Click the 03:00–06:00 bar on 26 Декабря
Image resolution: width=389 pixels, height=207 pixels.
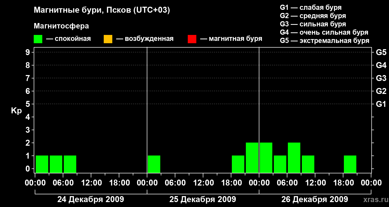tap(280, 164)
